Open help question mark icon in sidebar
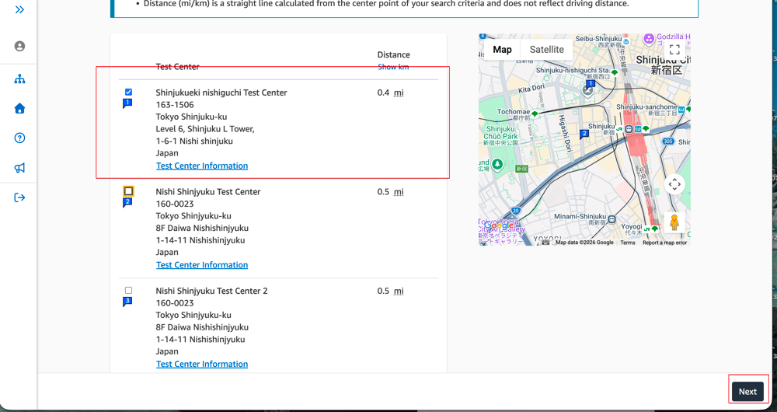The image size is (777, 412). tap(20, 138)
